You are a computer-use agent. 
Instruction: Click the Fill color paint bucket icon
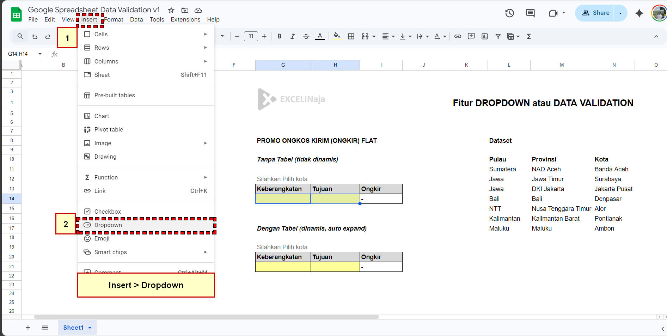[x=337, y=36]
